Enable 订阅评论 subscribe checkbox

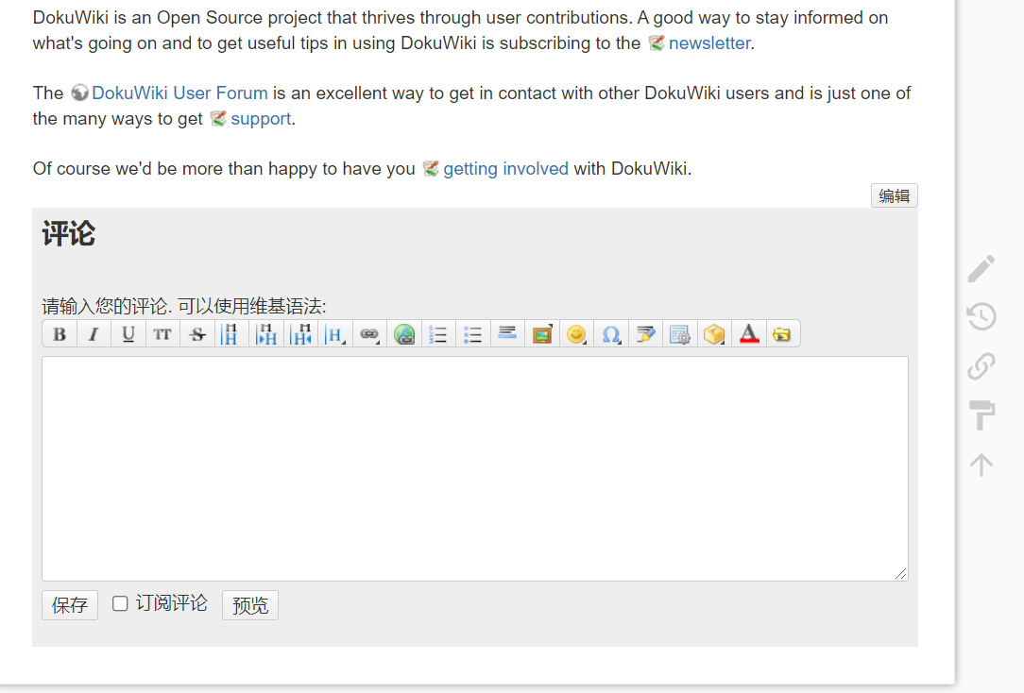click(x=120, y=603)
